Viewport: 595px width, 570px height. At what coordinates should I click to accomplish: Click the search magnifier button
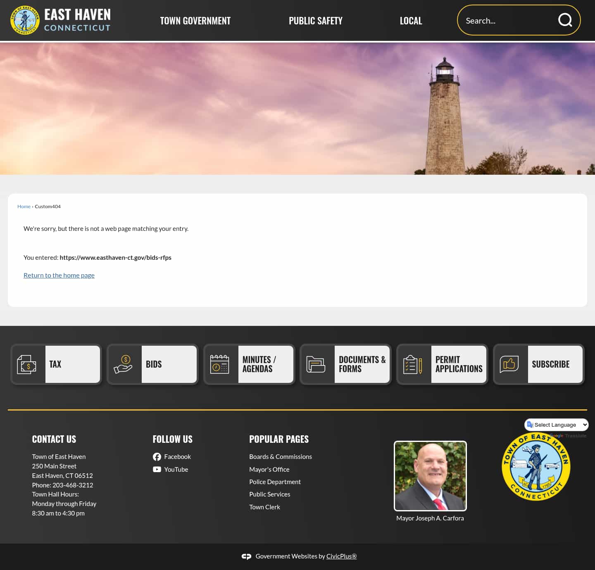coord(565,20)
